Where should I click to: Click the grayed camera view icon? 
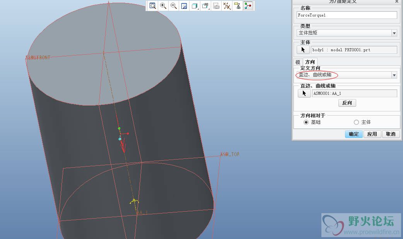(217, 6)
